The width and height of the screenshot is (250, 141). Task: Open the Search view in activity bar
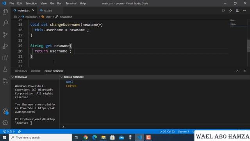coord(5,23)
